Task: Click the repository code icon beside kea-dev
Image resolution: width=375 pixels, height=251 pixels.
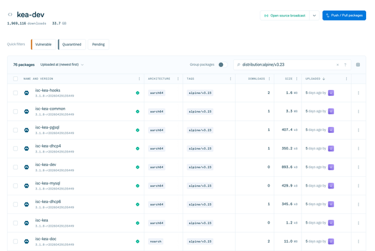Action: (10, 15)
